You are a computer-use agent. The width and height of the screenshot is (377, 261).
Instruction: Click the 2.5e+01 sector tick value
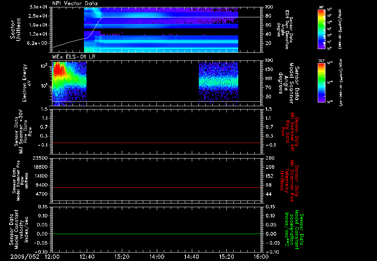(x=38, y=16)
